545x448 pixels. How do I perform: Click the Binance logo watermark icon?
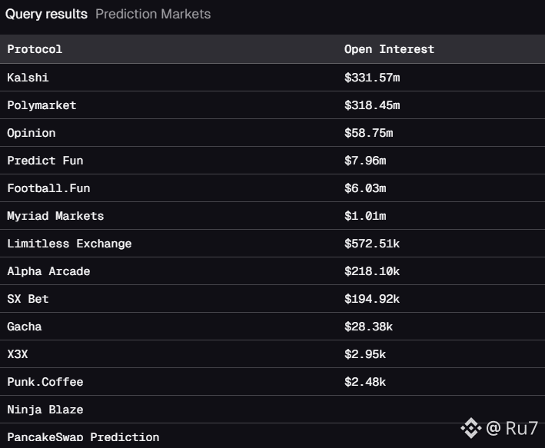pos(470,427)
